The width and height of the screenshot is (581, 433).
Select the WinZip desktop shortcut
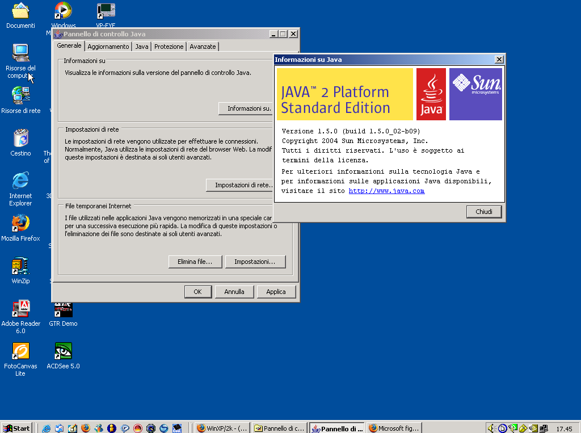point(21,271)
